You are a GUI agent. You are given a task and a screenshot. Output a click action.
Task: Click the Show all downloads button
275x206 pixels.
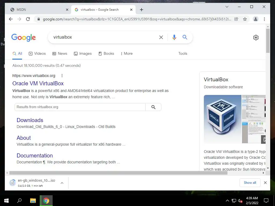pyautogui.click(x=250, y=182)
